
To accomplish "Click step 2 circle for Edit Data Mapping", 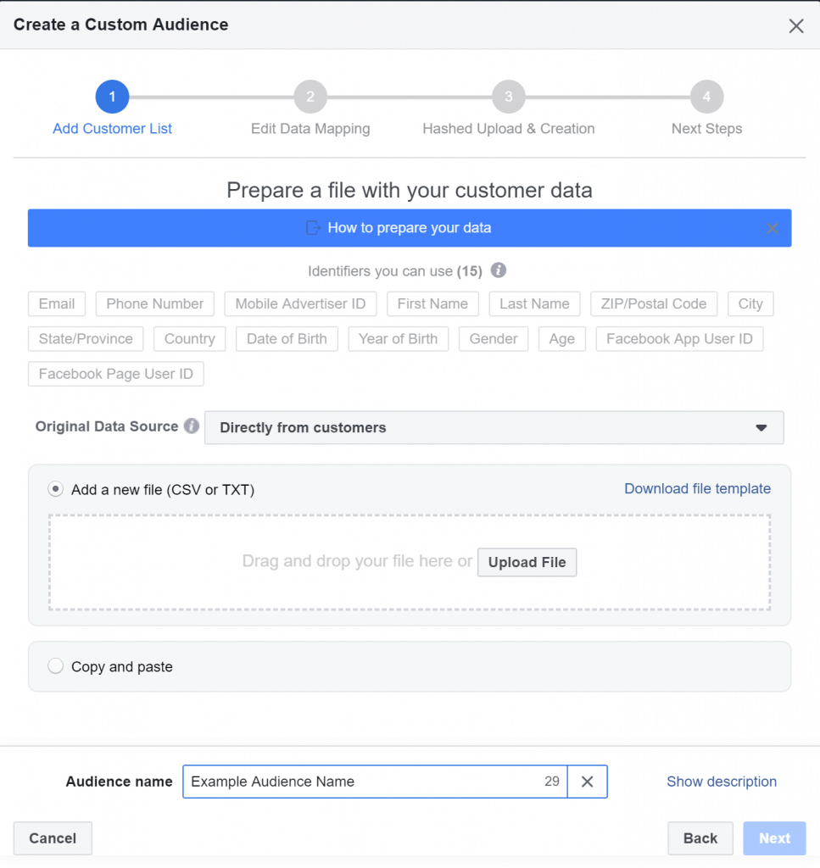I will tap(310, 97).
